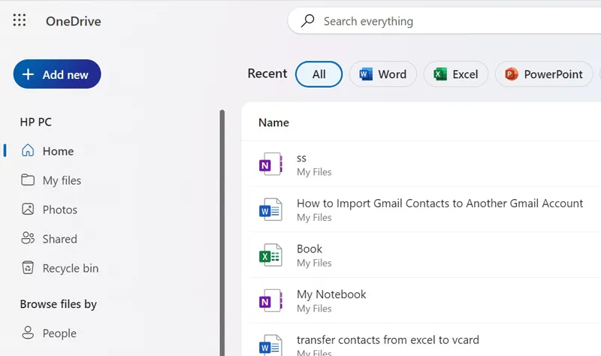601x356 pixels.
Task: Open the Book spreadsheet file name
Action: [310, 249]
